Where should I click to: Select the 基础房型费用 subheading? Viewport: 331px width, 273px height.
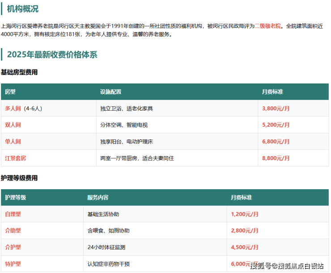pos(19,72)
